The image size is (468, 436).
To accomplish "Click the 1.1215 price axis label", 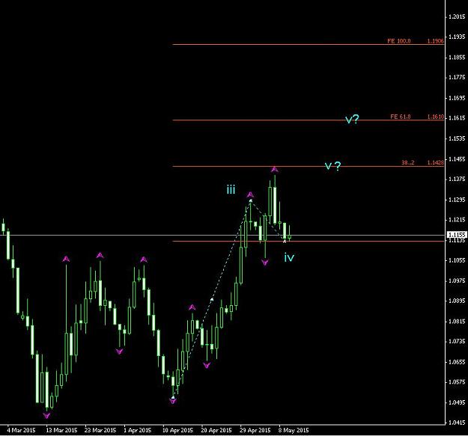I will (x=457, y=220).
